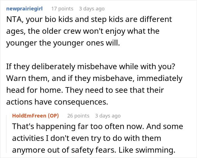Image resolution: width=197 pixels, height=158 pixels.
Task: Click HoldEmFreen reply's "3 days ago" timestamp
Action: click(x=108, y=116)
